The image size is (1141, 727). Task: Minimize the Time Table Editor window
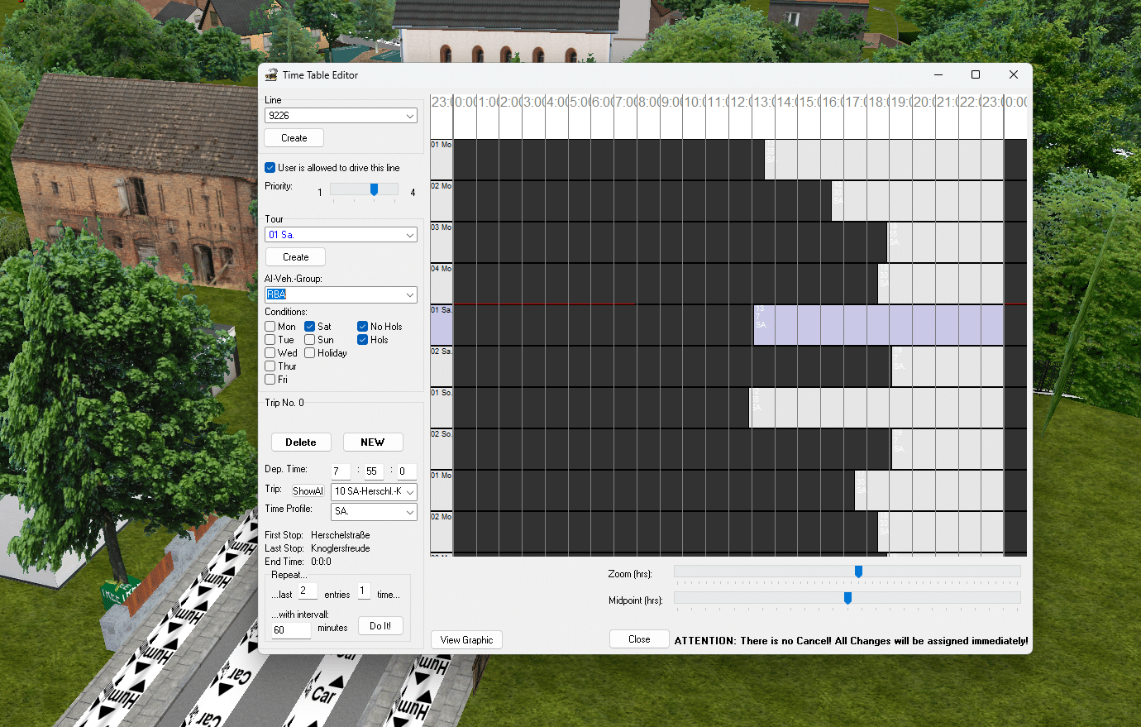coord(938,74)
